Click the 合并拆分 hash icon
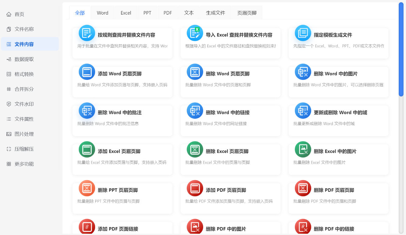Viewport: 406px width, 235px height. click(9, 89)
